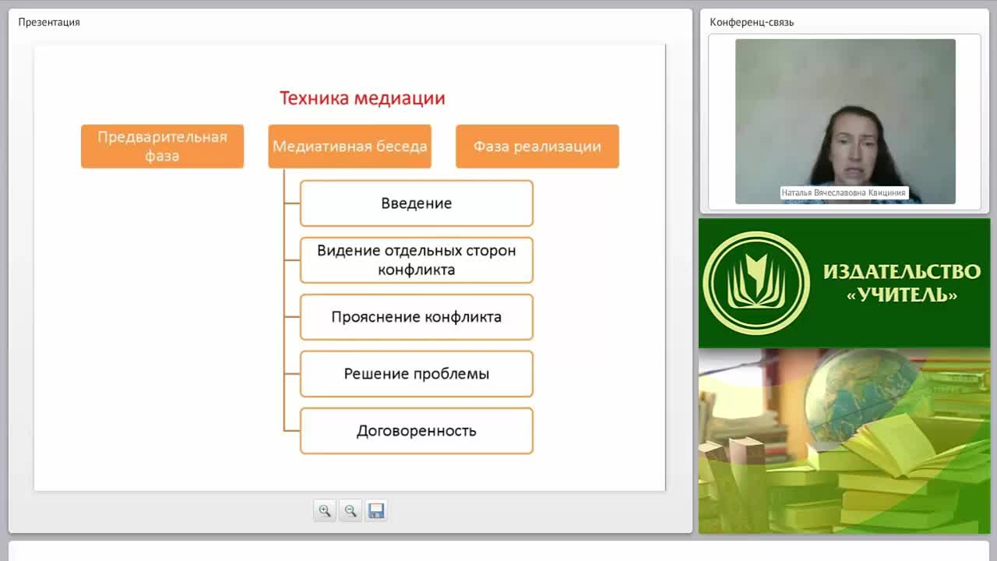Click the Прояснение конфликта box
997x561 pixels.
[417, 317]
